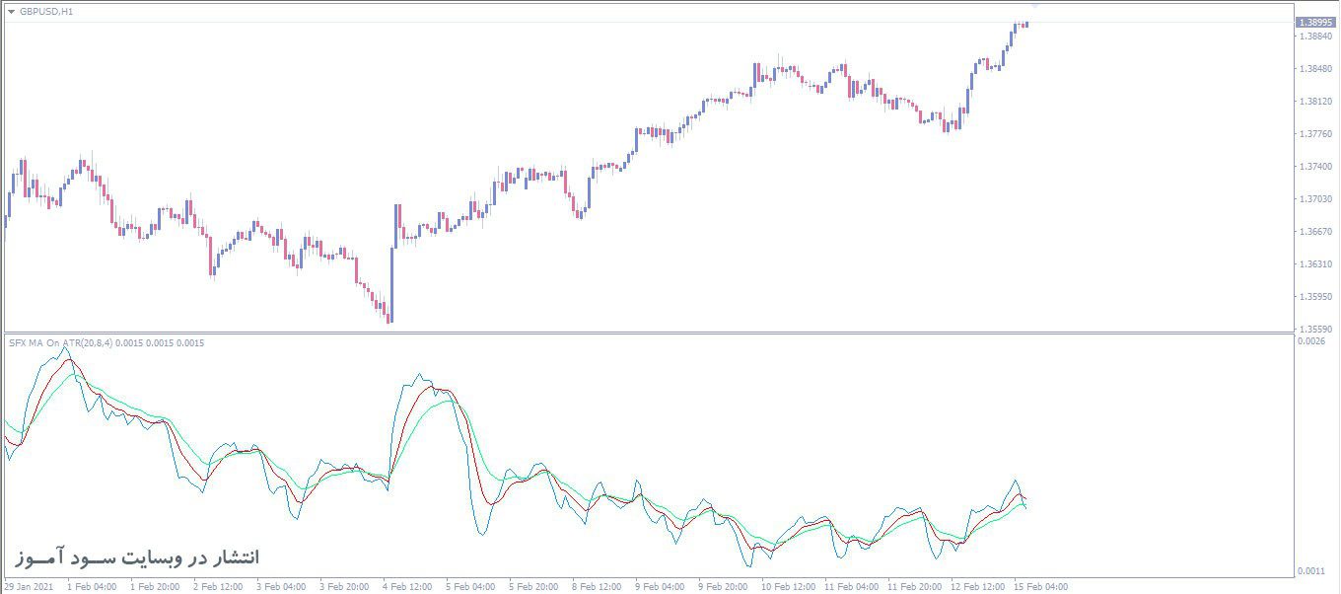Click the 1.37760 price scale level
This screenshot has height=594, width=1341.
(x=1315, y=134)
